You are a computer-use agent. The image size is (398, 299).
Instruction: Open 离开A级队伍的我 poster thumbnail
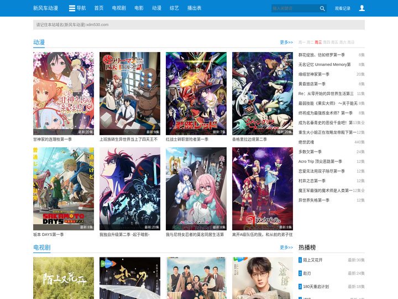pyautogui.click(x=263, y=189)
